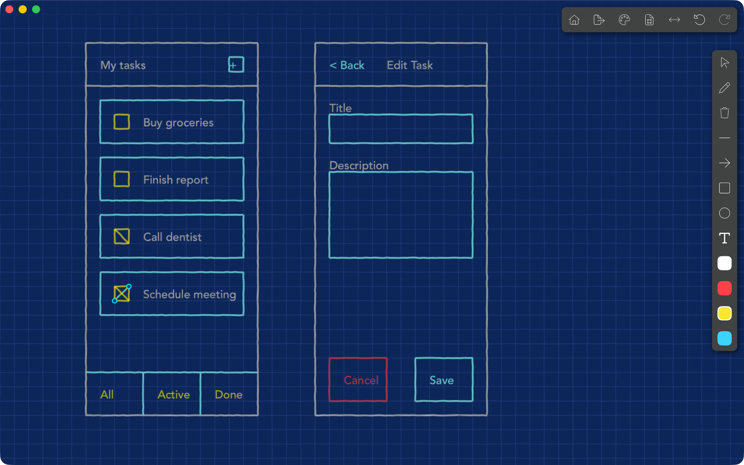
Task: Click the trash delete tool
Action: [724, 113]
